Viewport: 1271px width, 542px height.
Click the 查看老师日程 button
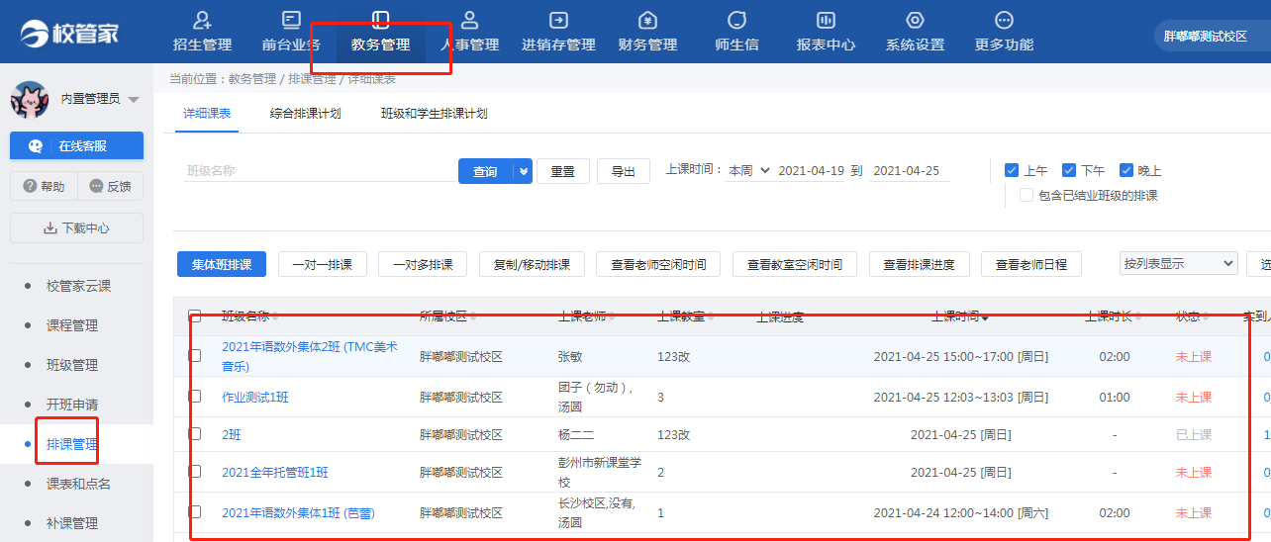(1031, 264)
